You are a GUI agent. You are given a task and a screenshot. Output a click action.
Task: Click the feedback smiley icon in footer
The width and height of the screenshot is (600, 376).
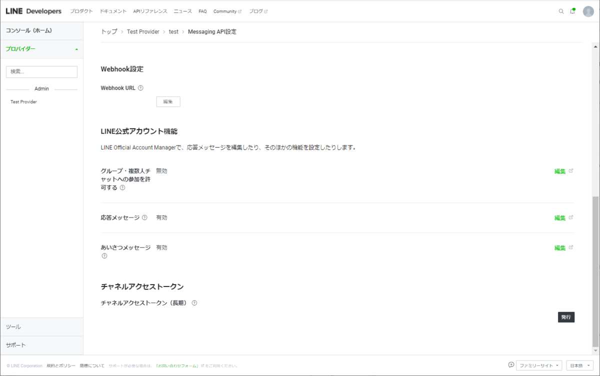(511, 364)
